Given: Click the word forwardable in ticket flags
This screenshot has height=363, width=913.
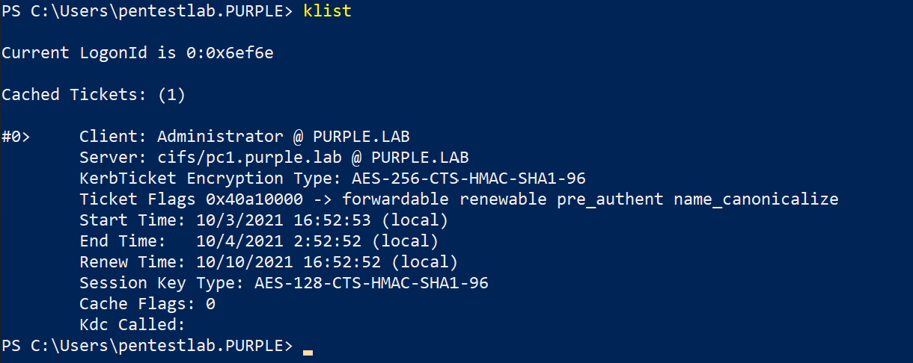Looking at the screenshot, I should 396,199.
